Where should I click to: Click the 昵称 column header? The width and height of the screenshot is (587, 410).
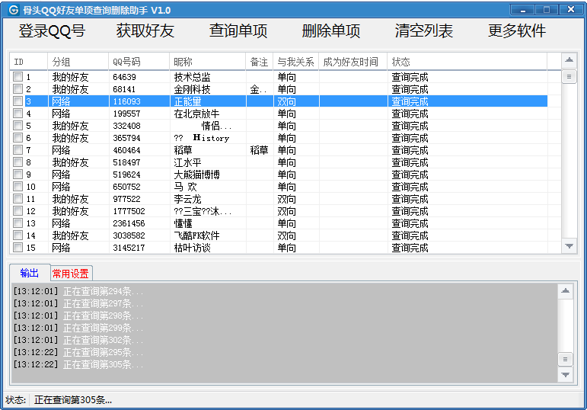tap(207, 62)
